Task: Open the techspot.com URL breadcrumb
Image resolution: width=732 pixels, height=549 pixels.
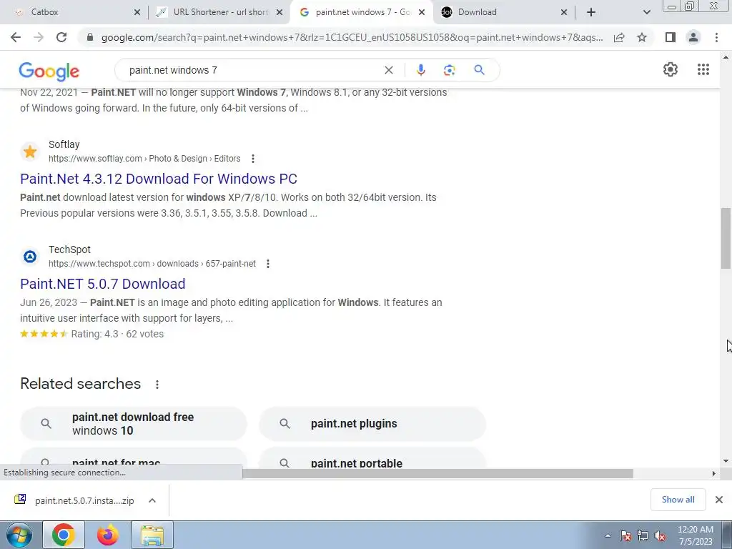Action: pos(152,264)
